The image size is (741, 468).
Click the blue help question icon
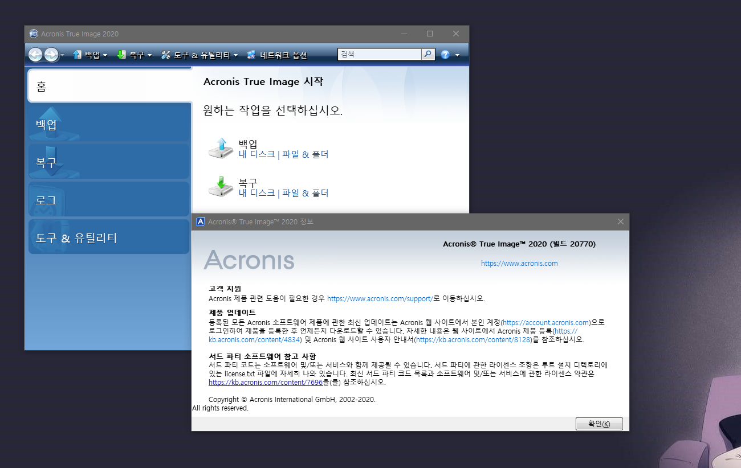[445, 55]
